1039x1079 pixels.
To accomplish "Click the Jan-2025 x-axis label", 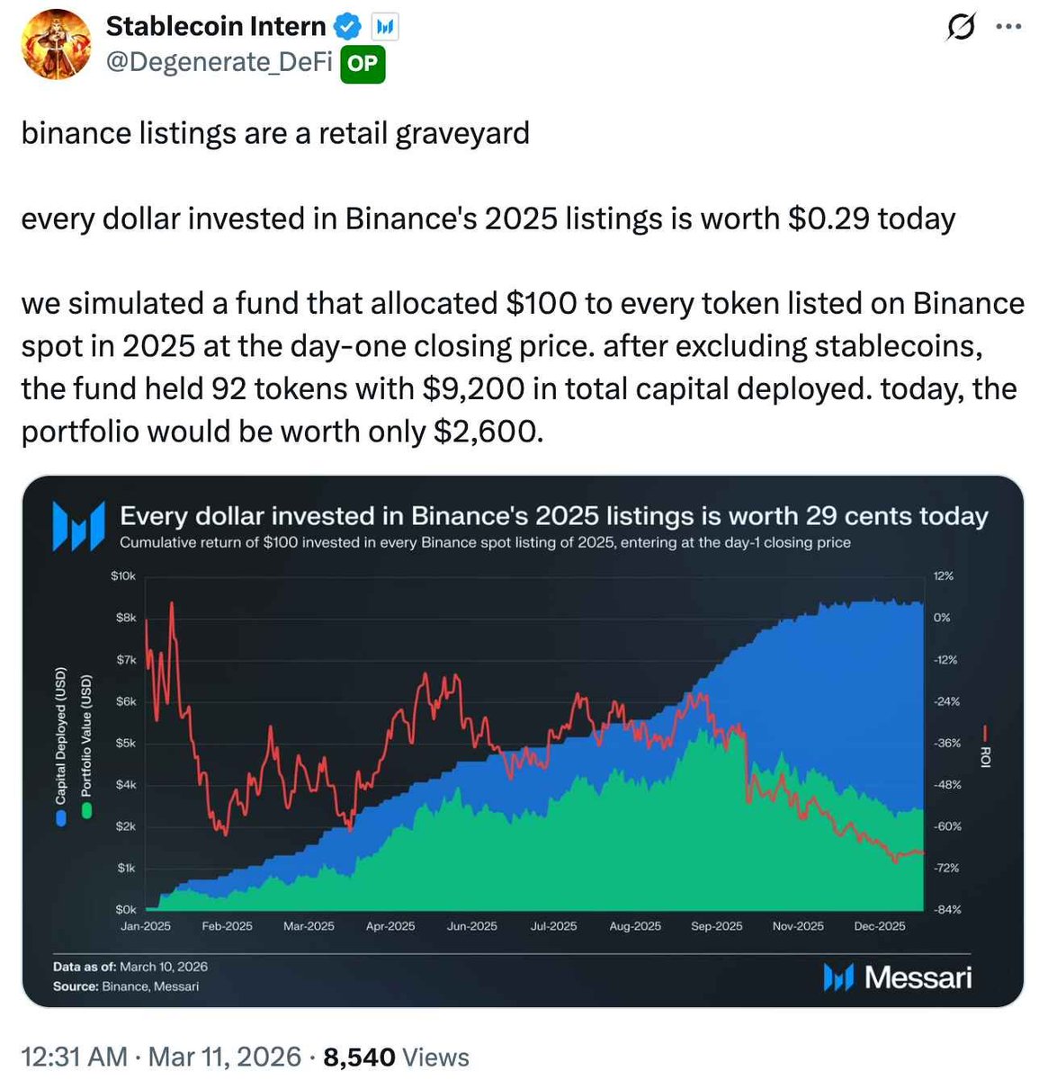I will [145, 926].
